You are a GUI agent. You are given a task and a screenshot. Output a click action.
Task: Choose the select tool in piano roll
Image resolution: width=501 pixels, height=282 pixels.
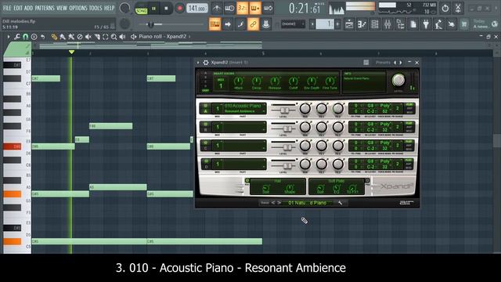pyautogui.click(x=106, y=37)
